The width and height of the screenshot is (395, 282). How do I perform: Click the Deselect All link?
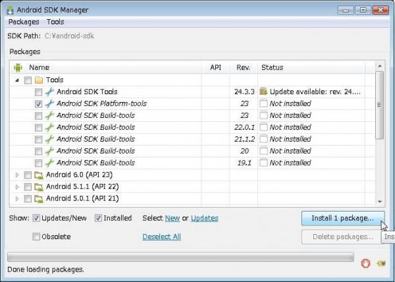(x=161, y=237)
